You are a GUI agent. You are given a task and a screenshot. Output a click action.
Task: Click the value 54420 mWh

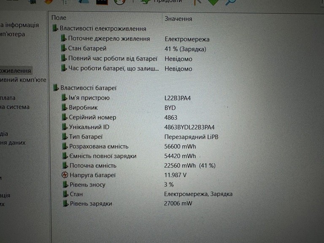coord(180,156)
